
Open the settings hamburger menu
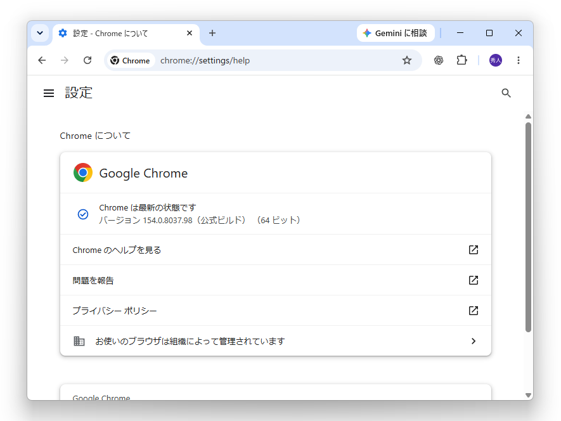tap(49, 93)
